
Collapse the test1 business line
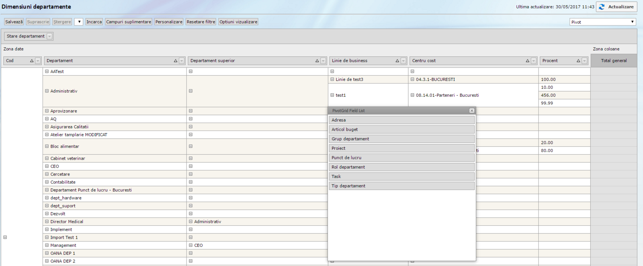click(332, 95)
